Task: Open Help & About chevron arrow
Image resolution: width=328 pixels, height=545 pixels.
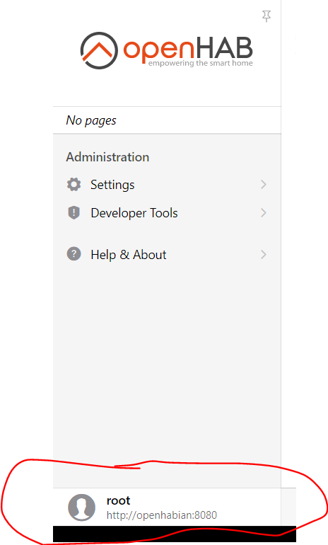Action: point(264,254)
